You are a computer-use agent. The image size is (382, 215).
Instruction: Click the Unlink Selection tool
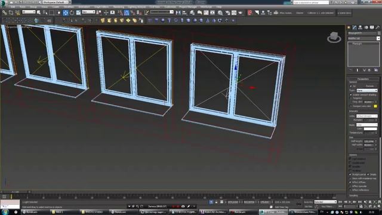11,13
